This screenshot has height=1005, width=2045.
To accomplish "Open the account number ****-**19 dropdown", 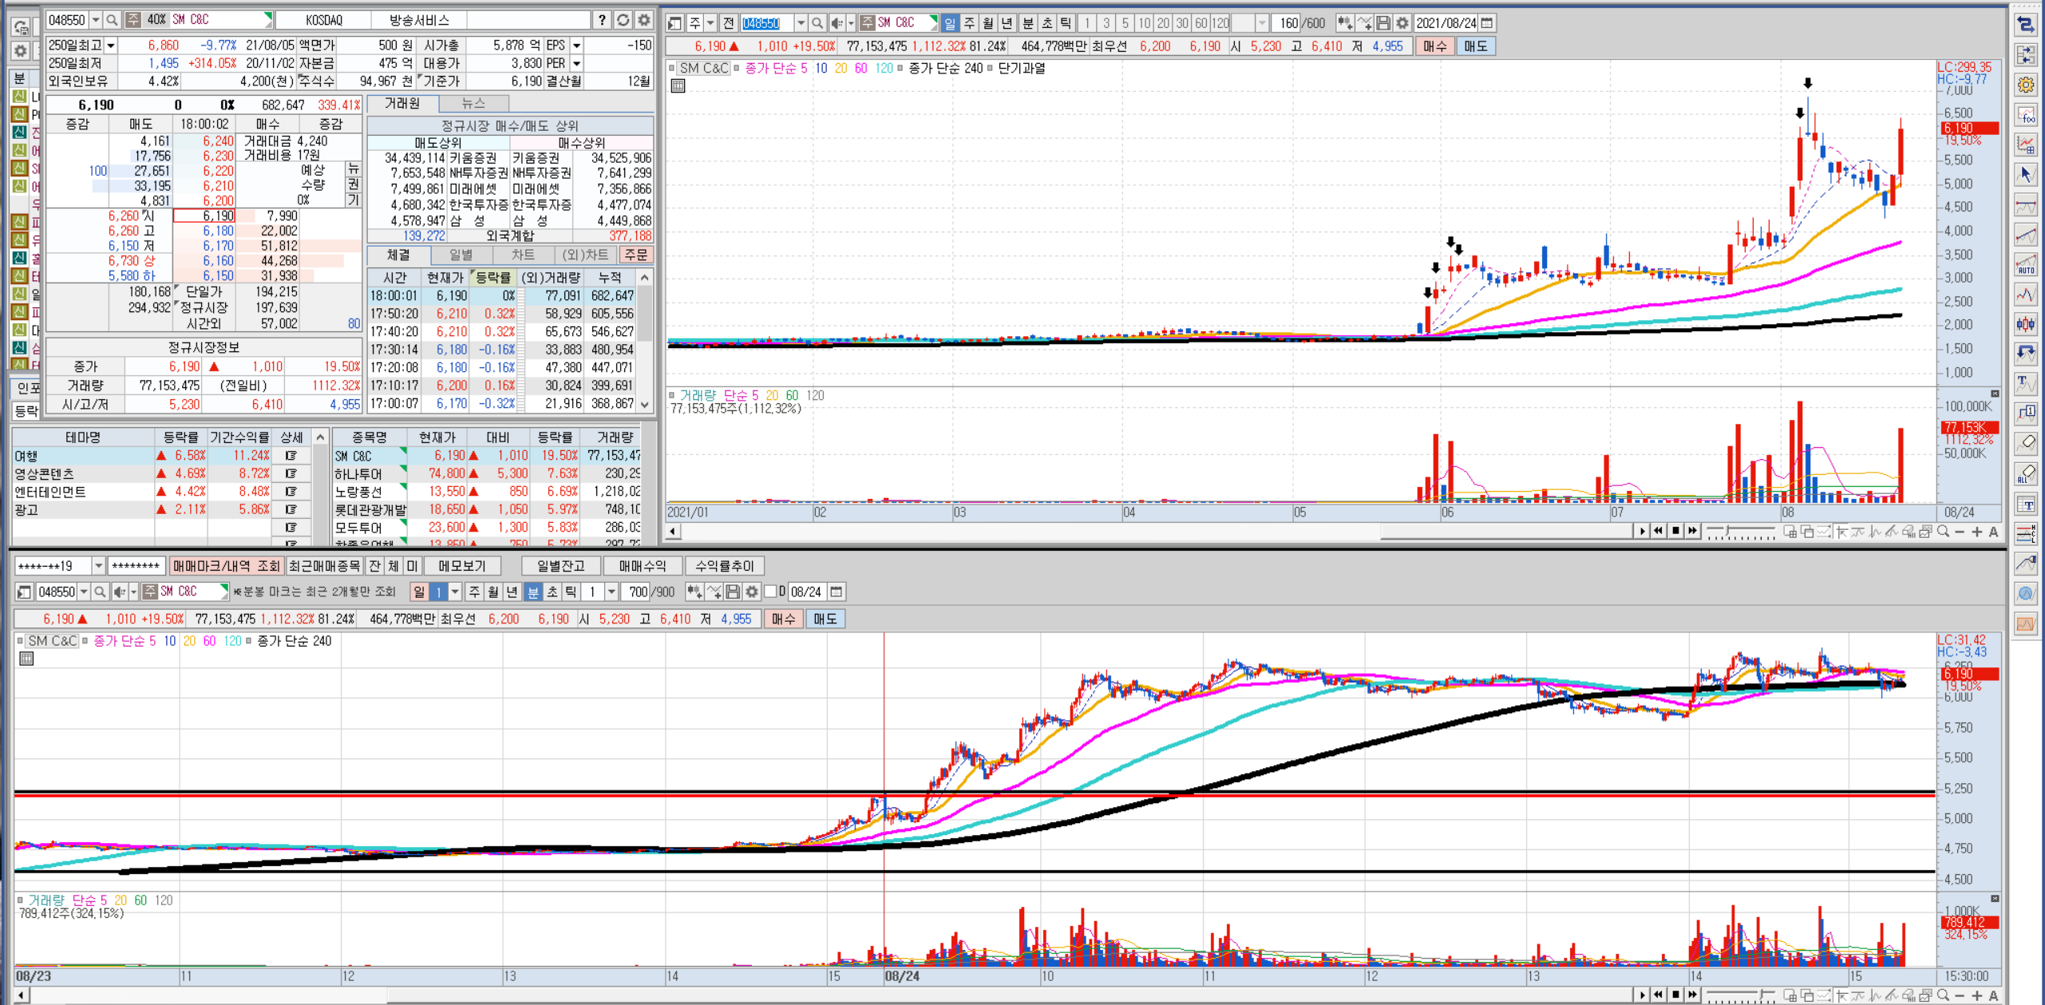I will 98,566.
